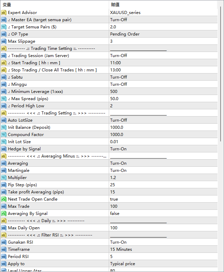Image resolution: width=224 pixels, height=272 pixels.
Task: Click the integer icon next to Max Slippage
Action: click(4, 41)
